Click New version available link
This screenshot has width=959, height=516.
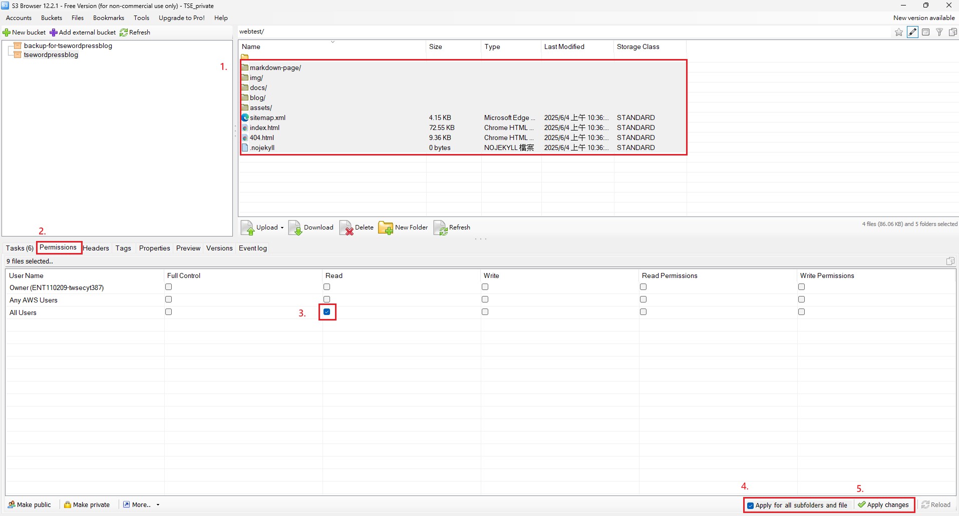tap(924, 18)
